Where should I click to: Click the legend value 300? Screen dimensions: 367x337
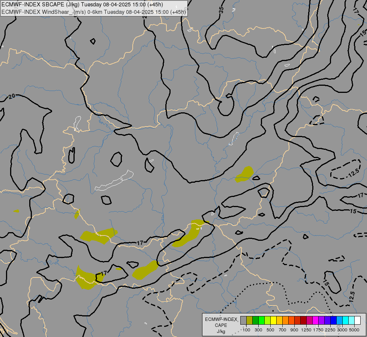pyautogui.click(x=258, y=330)
